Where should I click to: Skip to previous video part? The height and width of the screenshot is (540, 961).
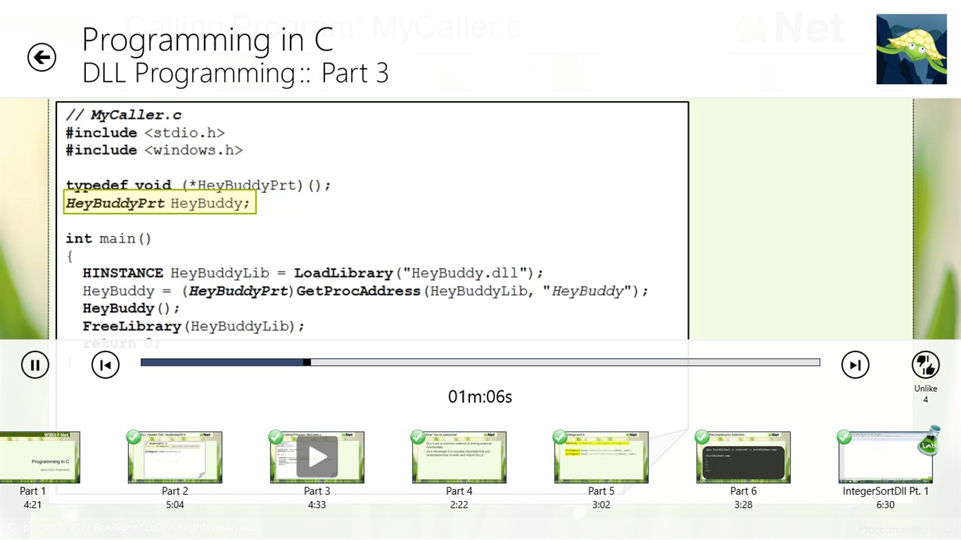pyautogui.click(x=105, y=364)
